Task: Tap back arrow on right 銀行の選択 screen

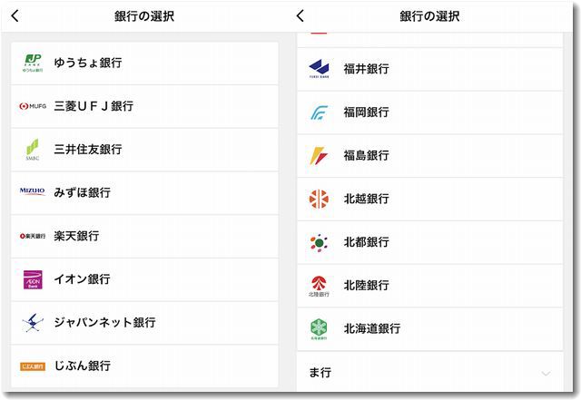Action: click(x=300, y=16)
